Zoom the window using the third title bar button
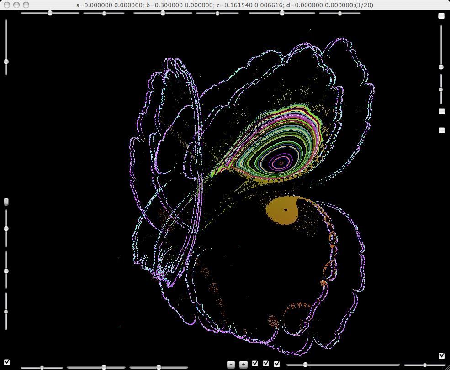450x370 pixels. 26,5
